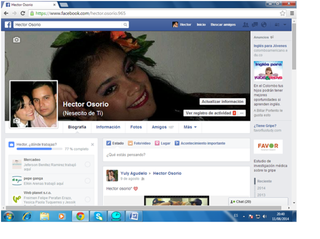Click the Chrome back arrow
Screen dimensions: 320x239
pos(6,13)
